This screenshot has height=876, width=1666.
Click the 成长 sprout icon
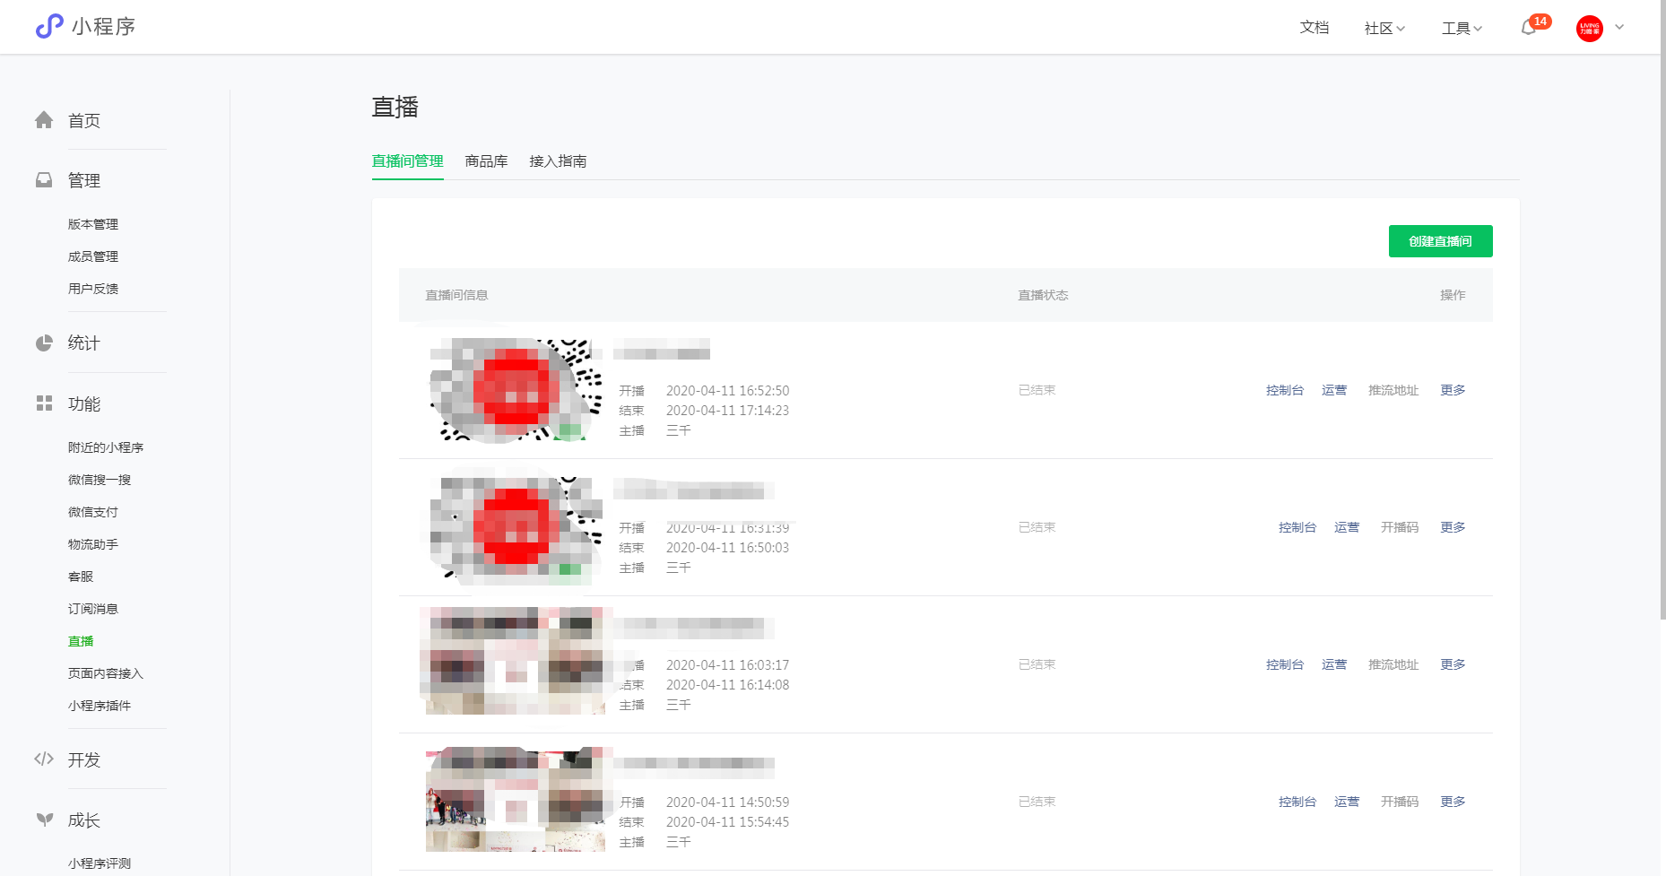44,819
